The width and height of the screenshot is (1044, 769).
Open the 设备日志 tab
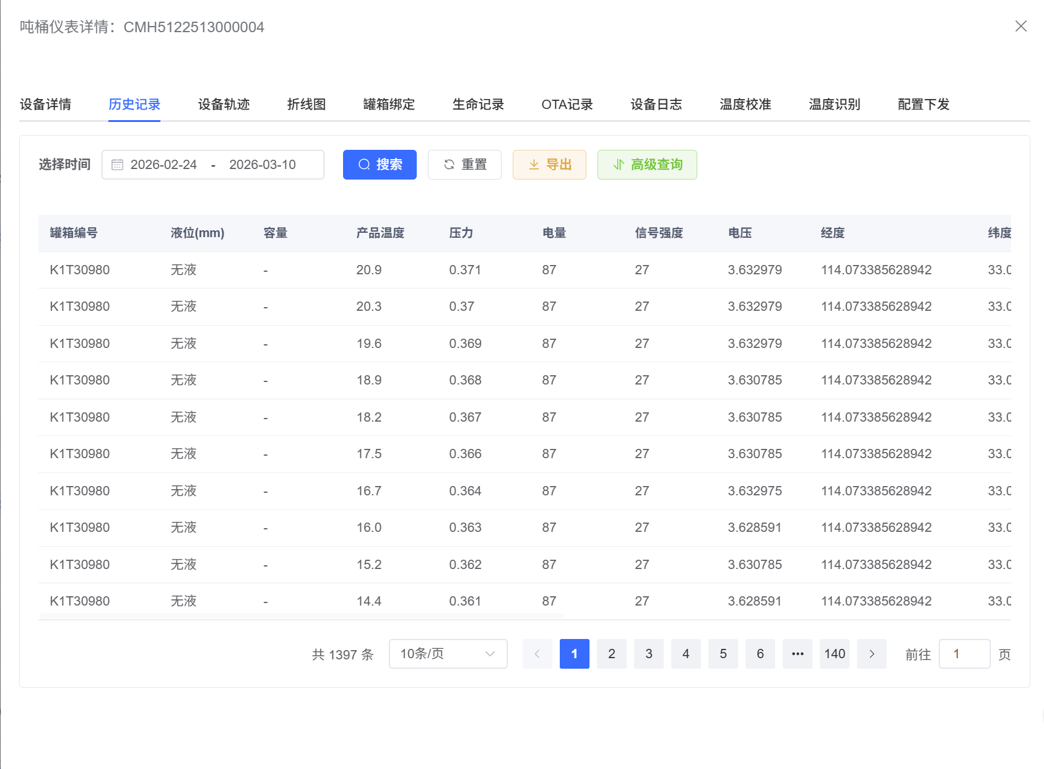pos(655,104)
